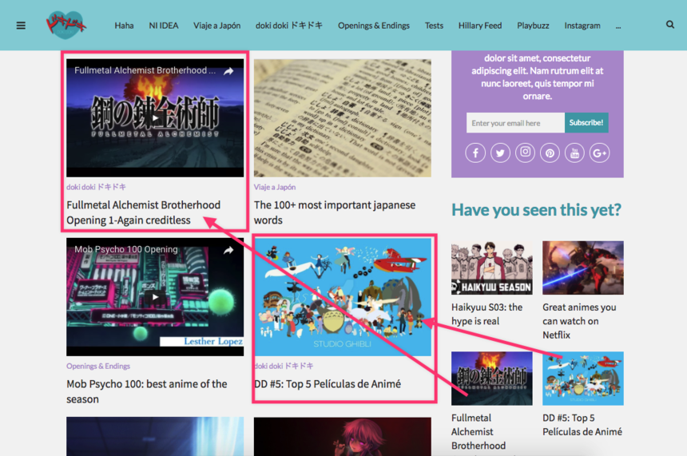Play the Mob Psycho 100 Opening video

pyautogui.click(x=155, y=297)
